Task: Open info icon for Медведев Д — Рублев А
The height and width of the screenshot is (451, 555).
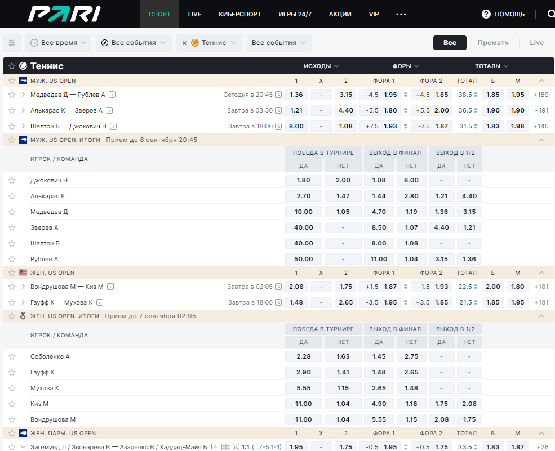Action: coord(112,95)
